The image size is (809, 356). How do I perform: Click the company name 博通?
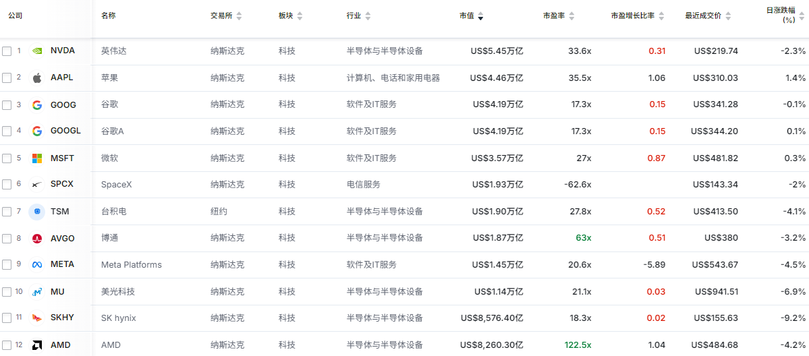pyautogui.click(x=109, y=239)
